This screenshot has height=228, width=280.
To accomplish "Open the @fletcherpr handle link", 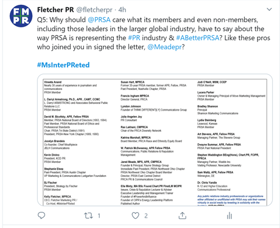I will pos(94,10).
